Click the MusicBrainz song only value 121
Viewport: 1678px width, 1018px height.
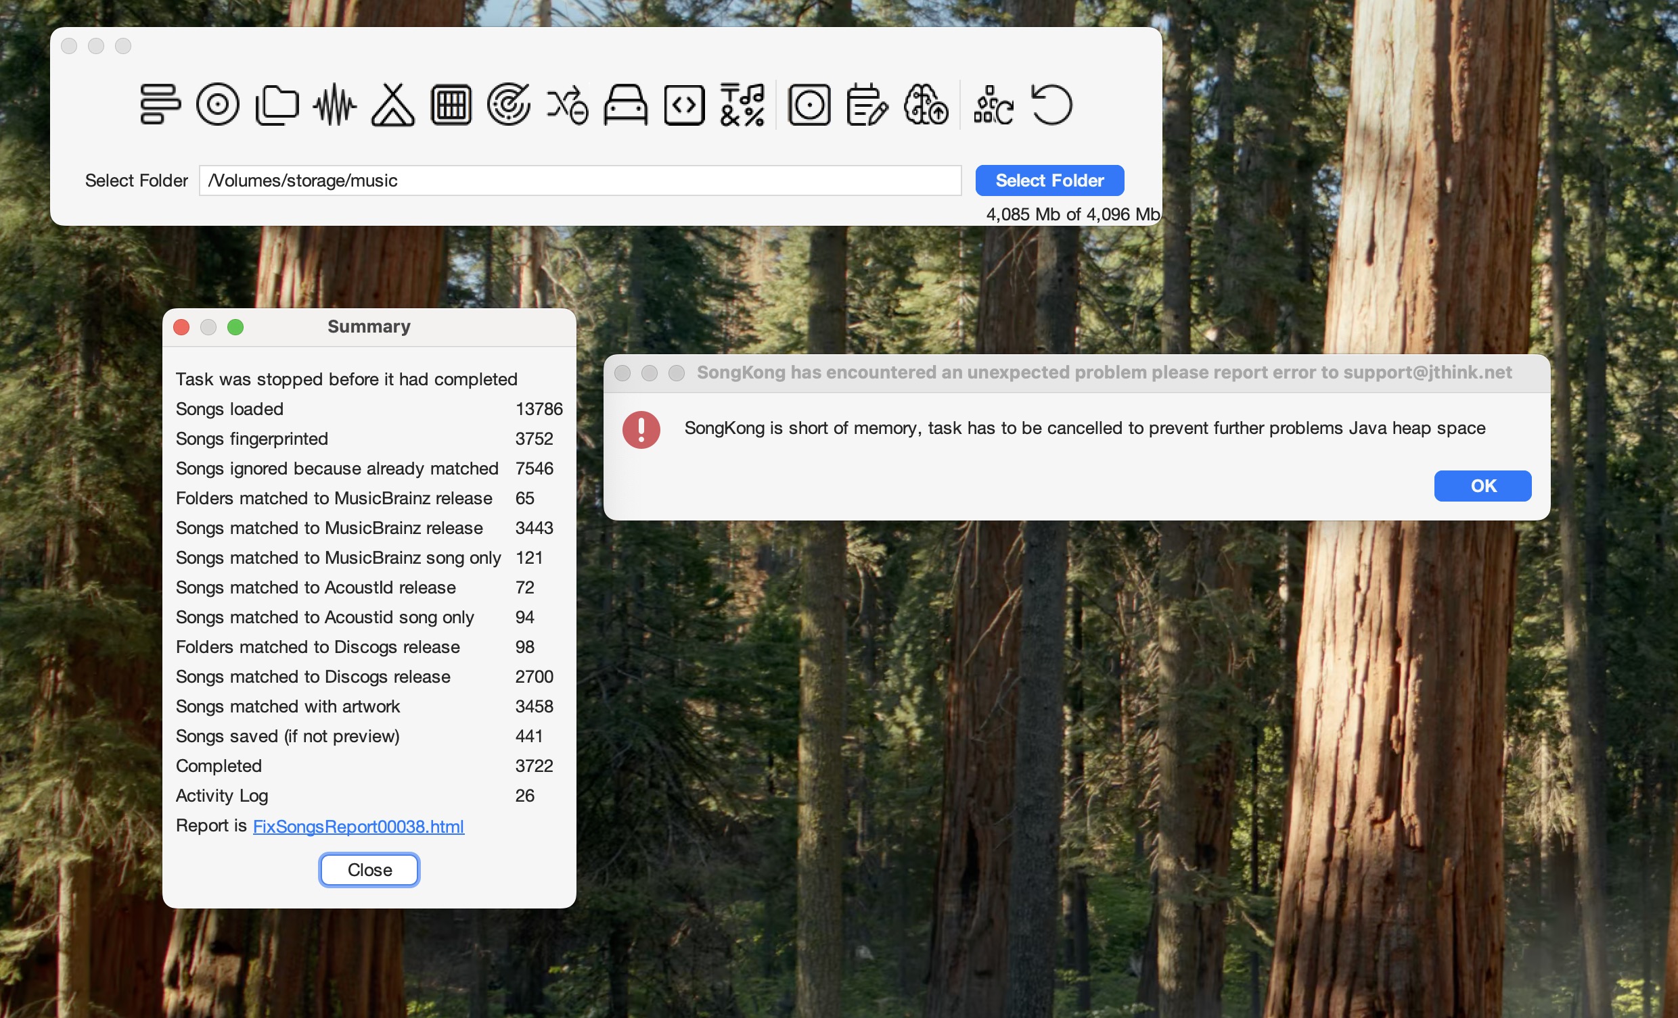tap(528, 558)
